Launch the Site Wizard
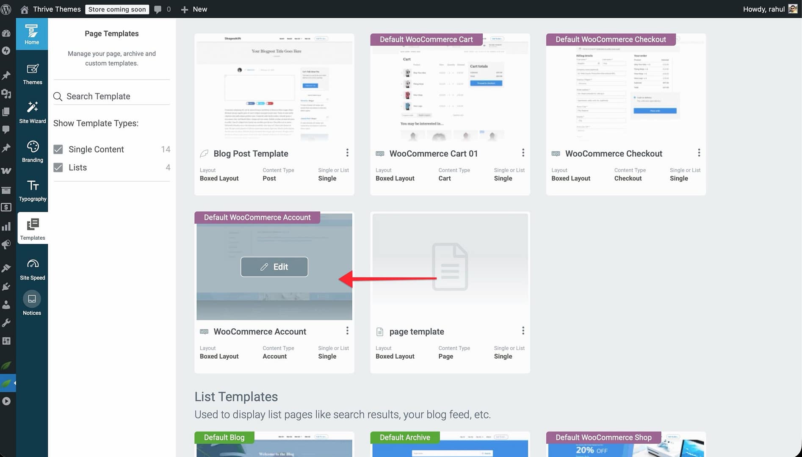The image size is (802, 457). [32, 112]
